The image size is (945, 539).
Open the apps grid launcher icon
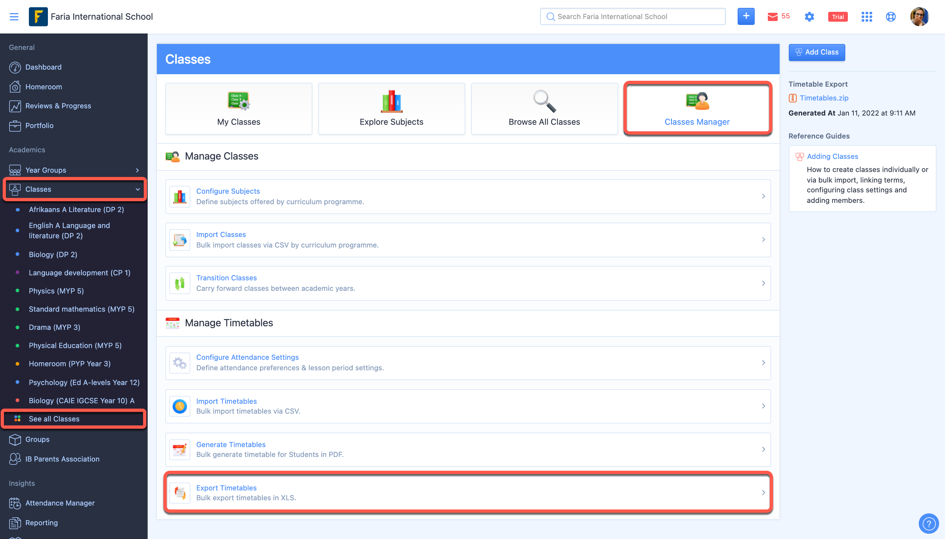pos(867,17)
